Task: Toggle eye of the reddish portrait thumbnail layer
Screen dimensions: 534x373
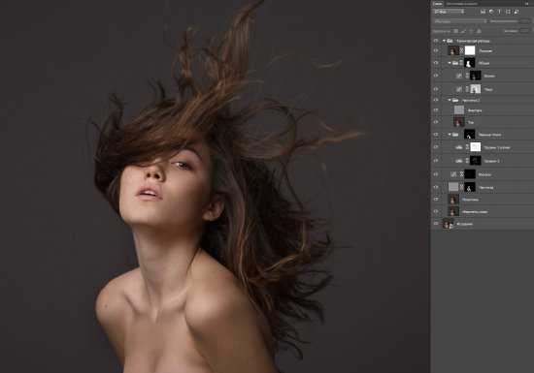Action: pyautogui.click(x=436, y=122)
